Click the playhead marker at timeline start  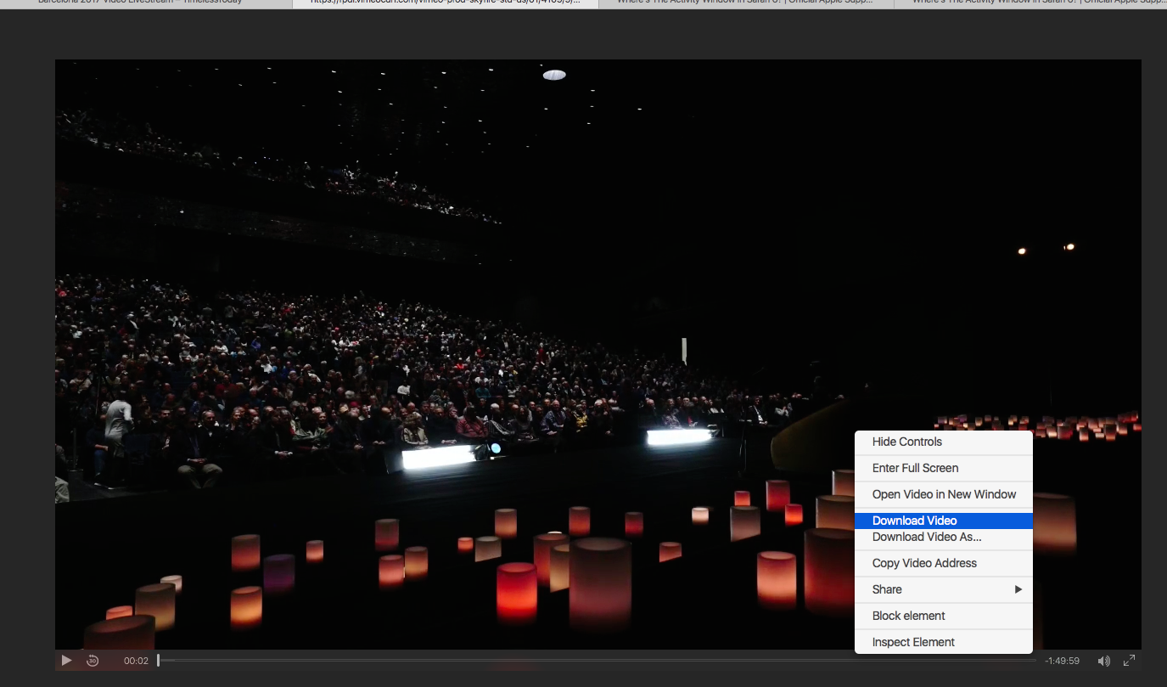(159, 660)
